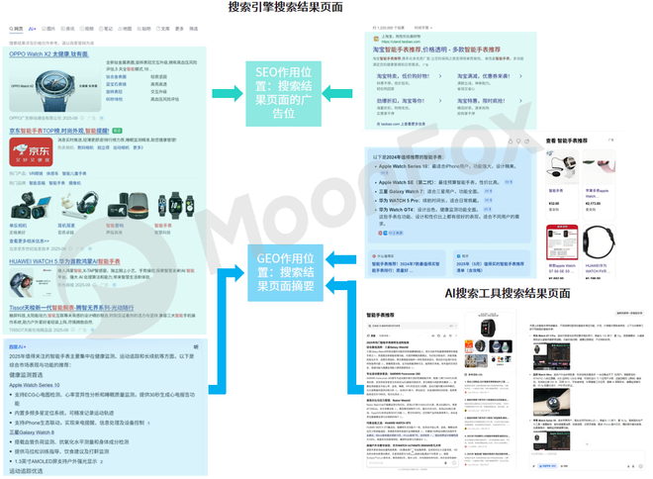The width and height of the screenshot is (653, 479).
Task: Open HUAWEI WATCH 5 result title
Action: [x=64, y=262]
